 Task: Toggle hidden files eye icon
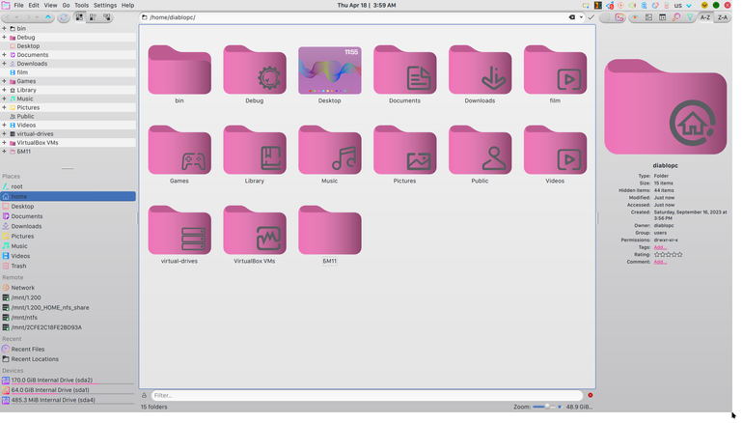[x=635, y=17]
